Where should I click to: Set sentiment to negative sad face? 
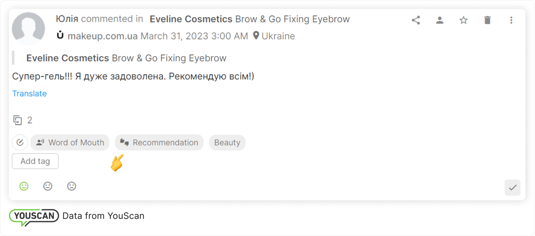point(71,186)
